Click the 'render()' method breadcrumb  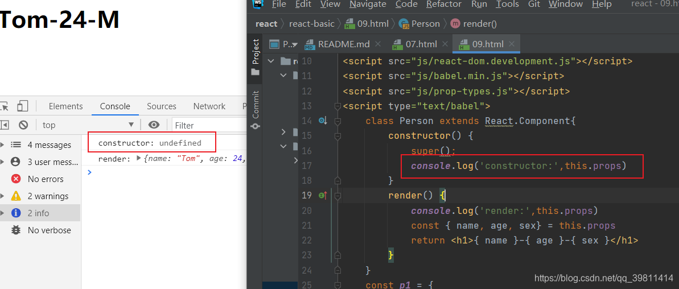(x=474, y=24)
